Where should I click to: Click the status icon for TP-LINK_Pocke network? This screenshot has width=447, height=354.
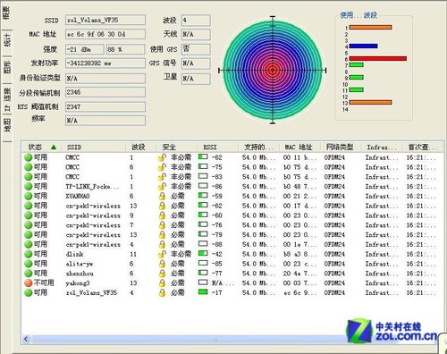(x=29, y=187)
